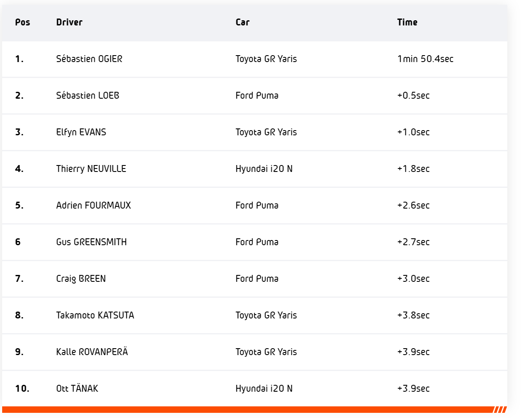Click the +0.5sec time gap
Screen dimensions: 525x418
click(x=413, y=96)
